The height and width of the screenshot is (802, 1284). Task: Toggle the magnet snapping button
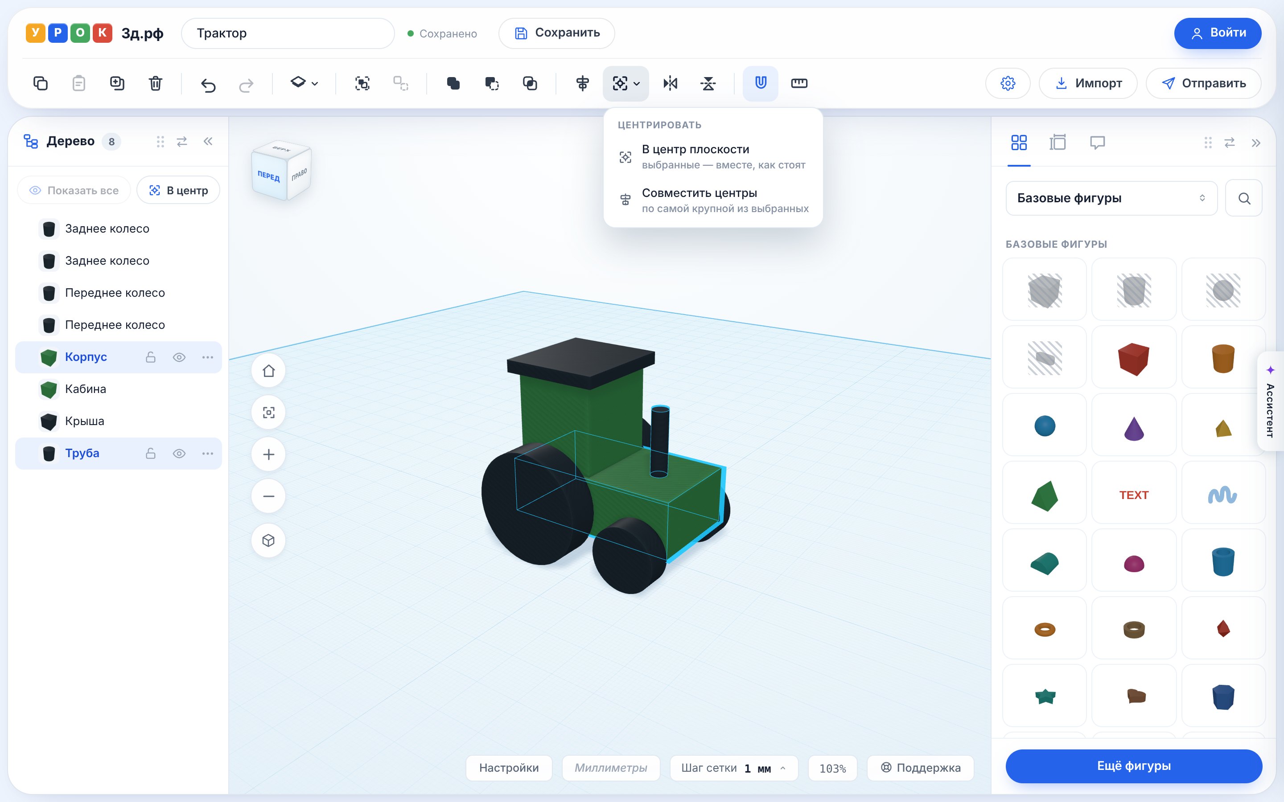(760, 83)
